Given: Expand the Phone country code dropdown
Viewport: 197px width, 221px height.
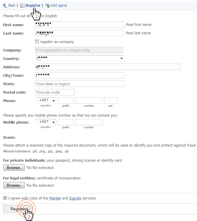Looking at the screenshot, I should click(46, 101).
